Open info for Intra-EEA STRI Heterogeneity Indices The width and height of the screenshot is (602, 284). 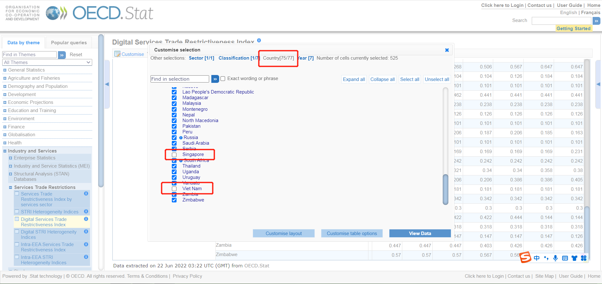pyautogui.click(x=86, y=257)
